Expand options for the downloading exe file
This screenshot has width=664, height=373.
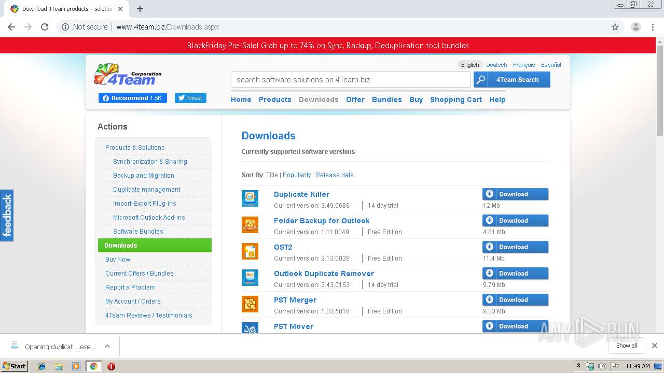tap(107, 346)
